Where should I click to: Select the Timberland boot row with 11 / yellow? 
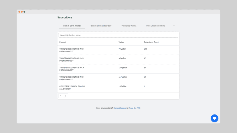pos(118,78)
